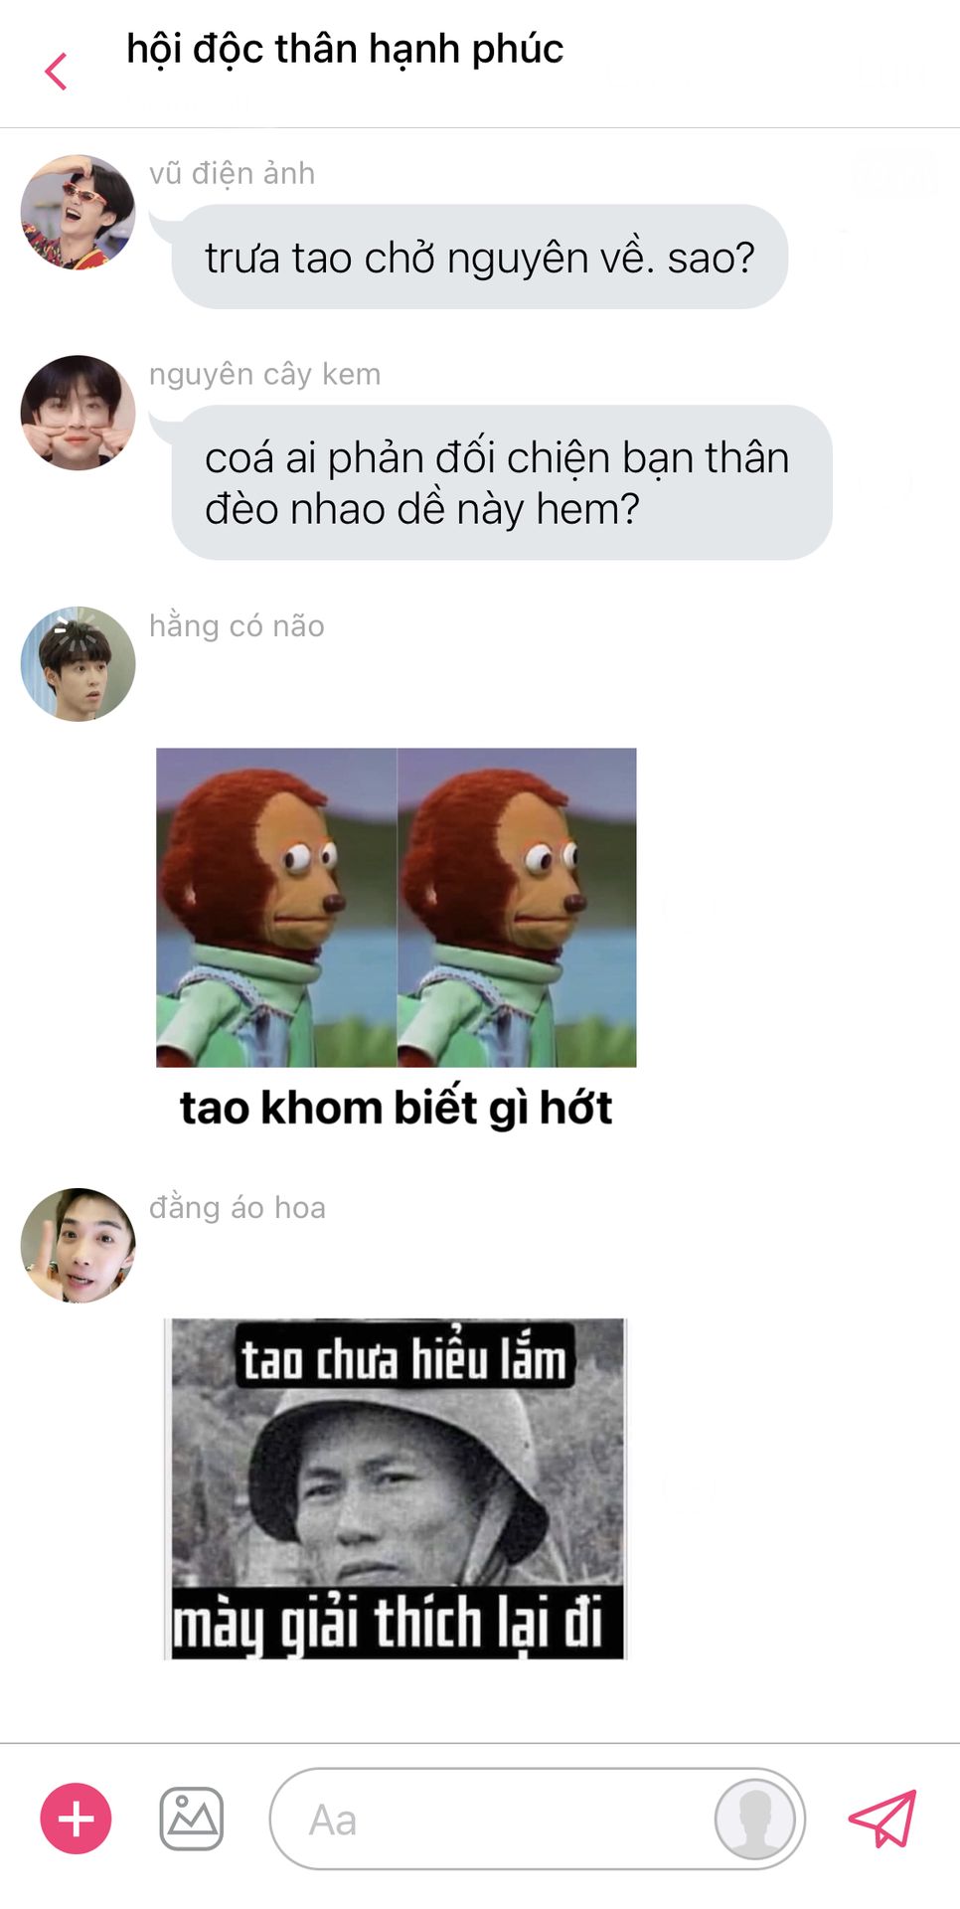960x1909 pixels.
Task: Open the pink plus attachment button
Action: coord(76,1819)
